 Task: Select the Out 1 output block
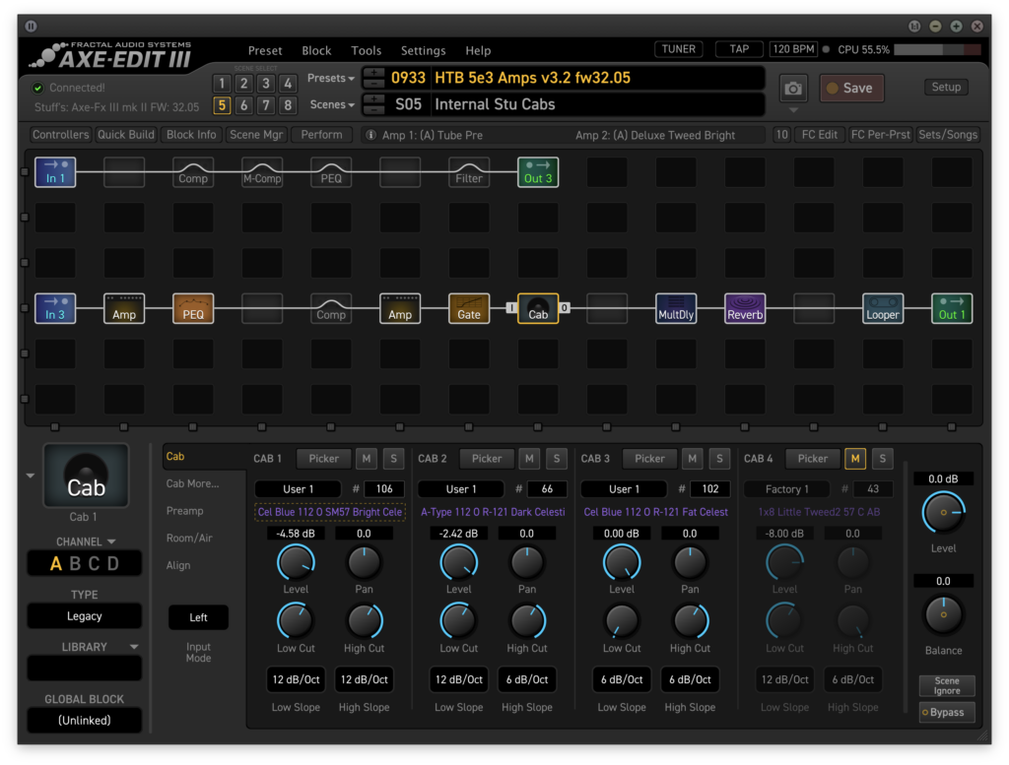(952, 308)
